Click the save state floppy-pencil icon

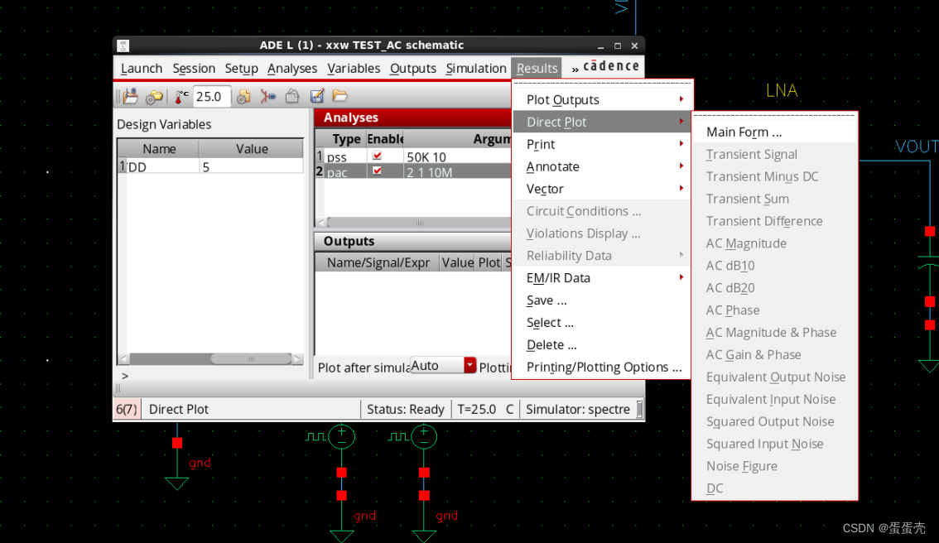pyautogui.click(x=317, y=96)
